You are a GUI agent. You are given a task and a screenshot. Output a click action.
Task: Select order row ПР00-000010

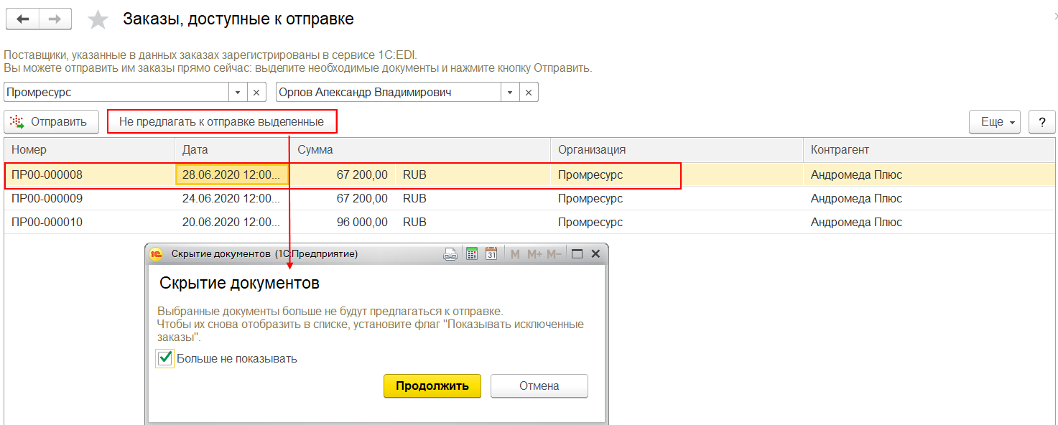pyautogui.click(x=530, y=223)
